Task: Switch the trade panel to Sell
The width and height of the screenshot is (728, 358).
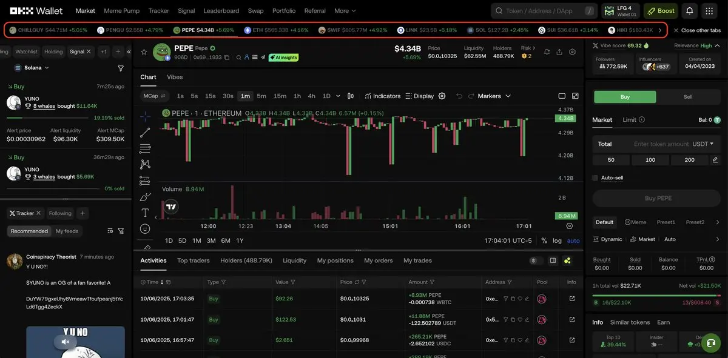Action: [x=688, y=97]
